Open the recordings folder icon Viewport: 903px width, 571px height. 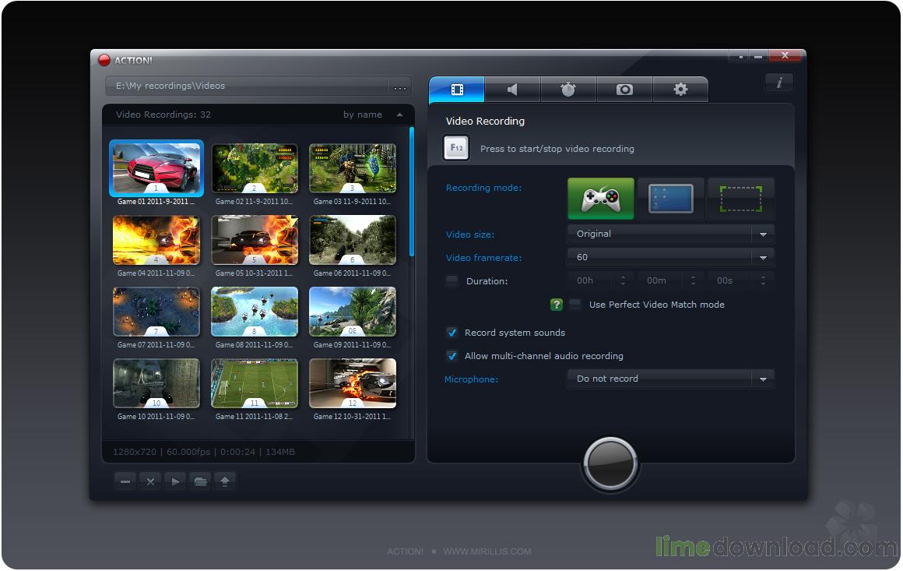click(x=200, y=481)
